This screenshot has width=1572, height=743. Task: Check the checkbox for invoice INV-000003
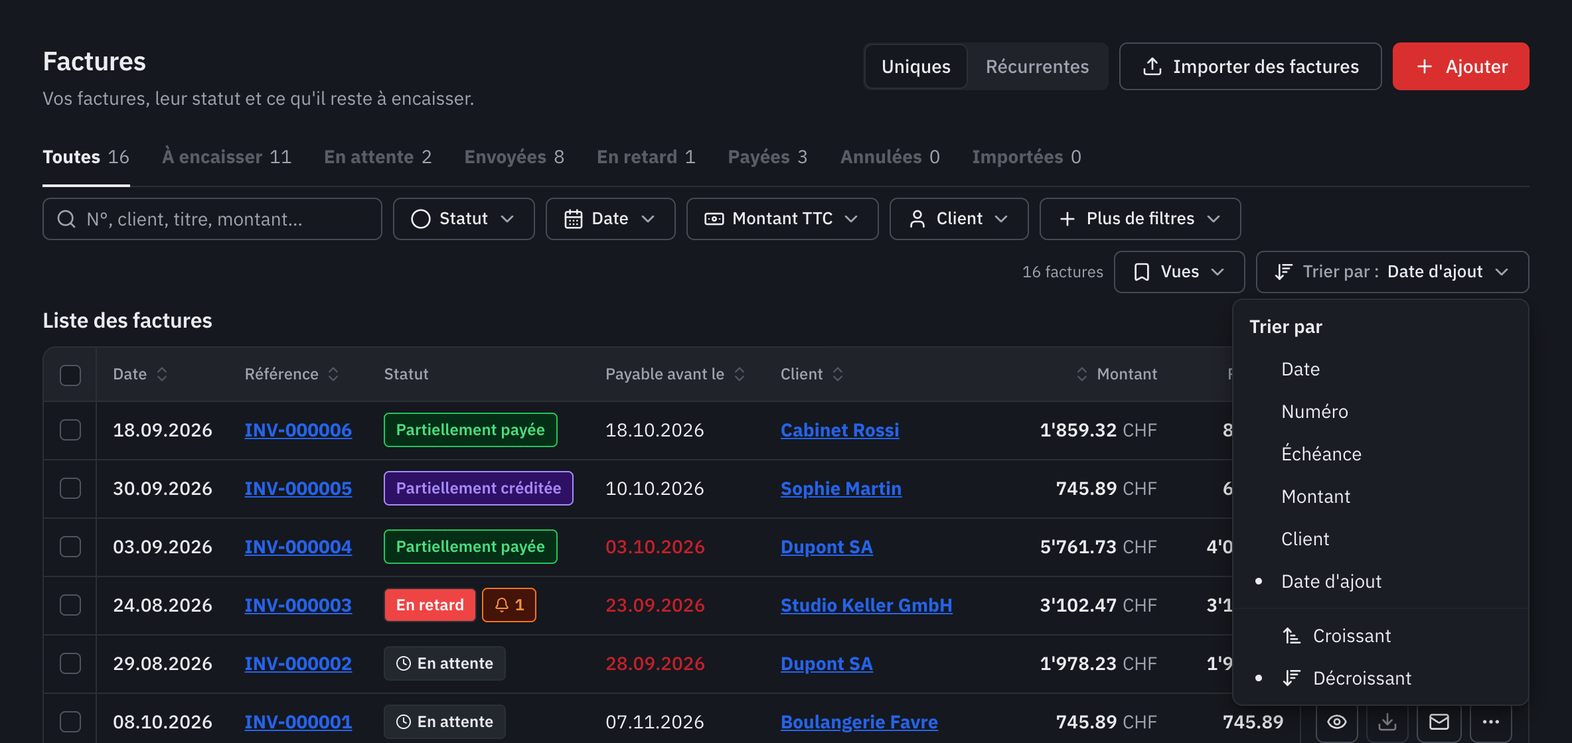70,605
